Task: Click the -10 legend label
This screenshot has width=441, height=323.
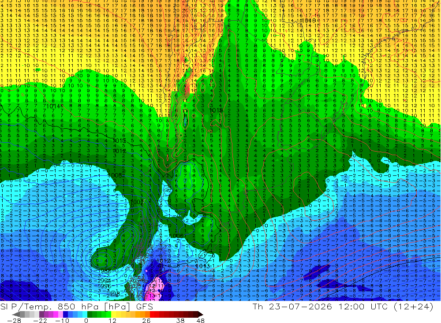Action: (62, 320)
